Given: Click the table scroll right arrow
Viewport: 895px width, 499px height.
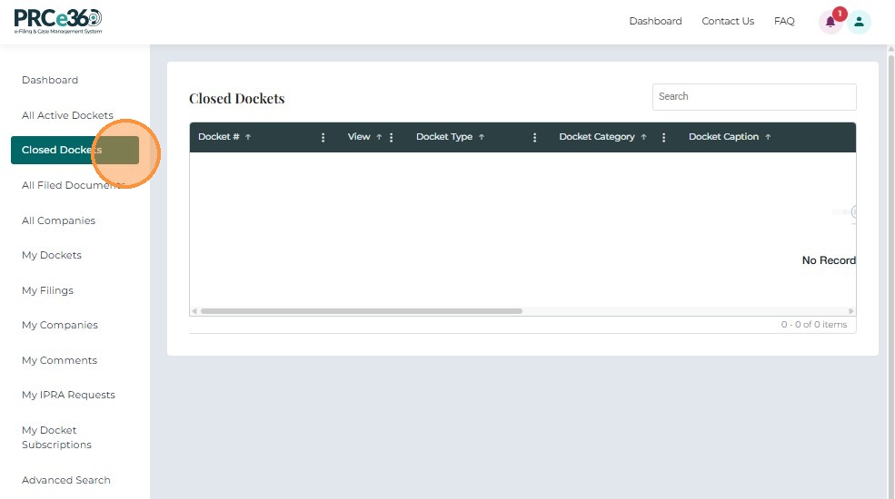Looking at the screenshot, I should pos(851,311).
